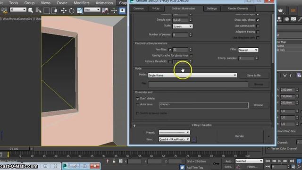Click the Isolate selection lightbulb icon
Image resolution: width=302 pixels, height=170 pixels.
click(108, 161)
